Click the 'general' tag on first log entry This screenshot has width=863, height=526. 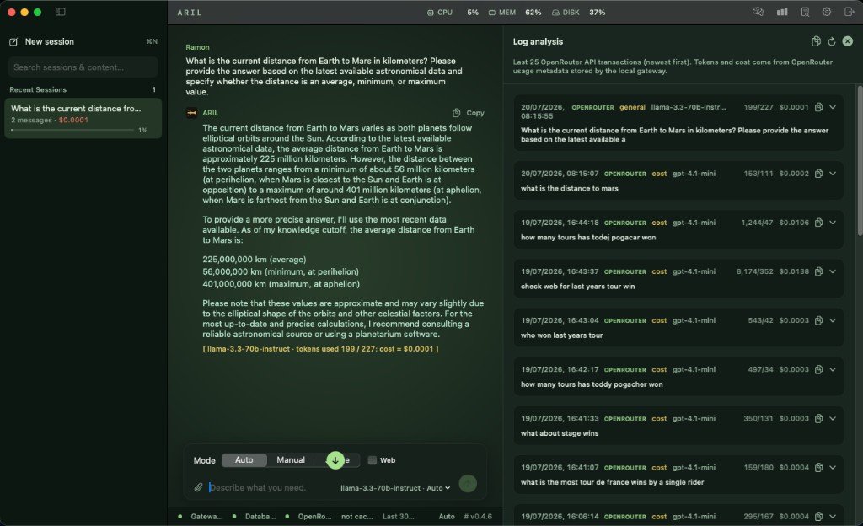pyautogui.click(x=632, y=107)
